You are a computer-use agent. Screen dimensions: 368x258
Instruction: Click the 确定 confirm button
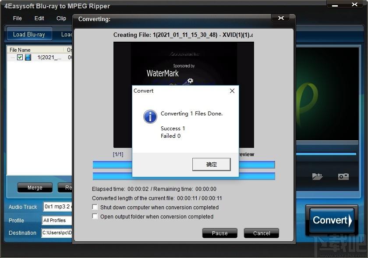tap(211, 164)
